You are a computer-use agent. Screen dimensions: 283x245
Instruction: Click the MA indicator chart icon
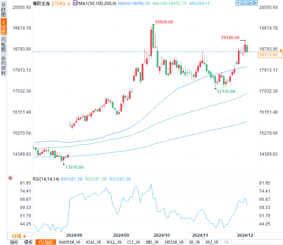tap(75, 3)
